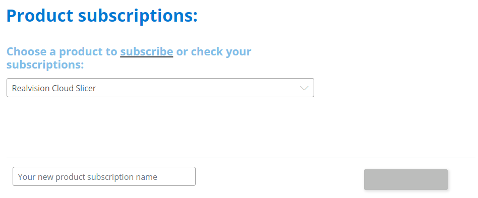478x198 pixels.
Task: Click the placeholder text "Your new product subscription name"
Action: [88, 177]
